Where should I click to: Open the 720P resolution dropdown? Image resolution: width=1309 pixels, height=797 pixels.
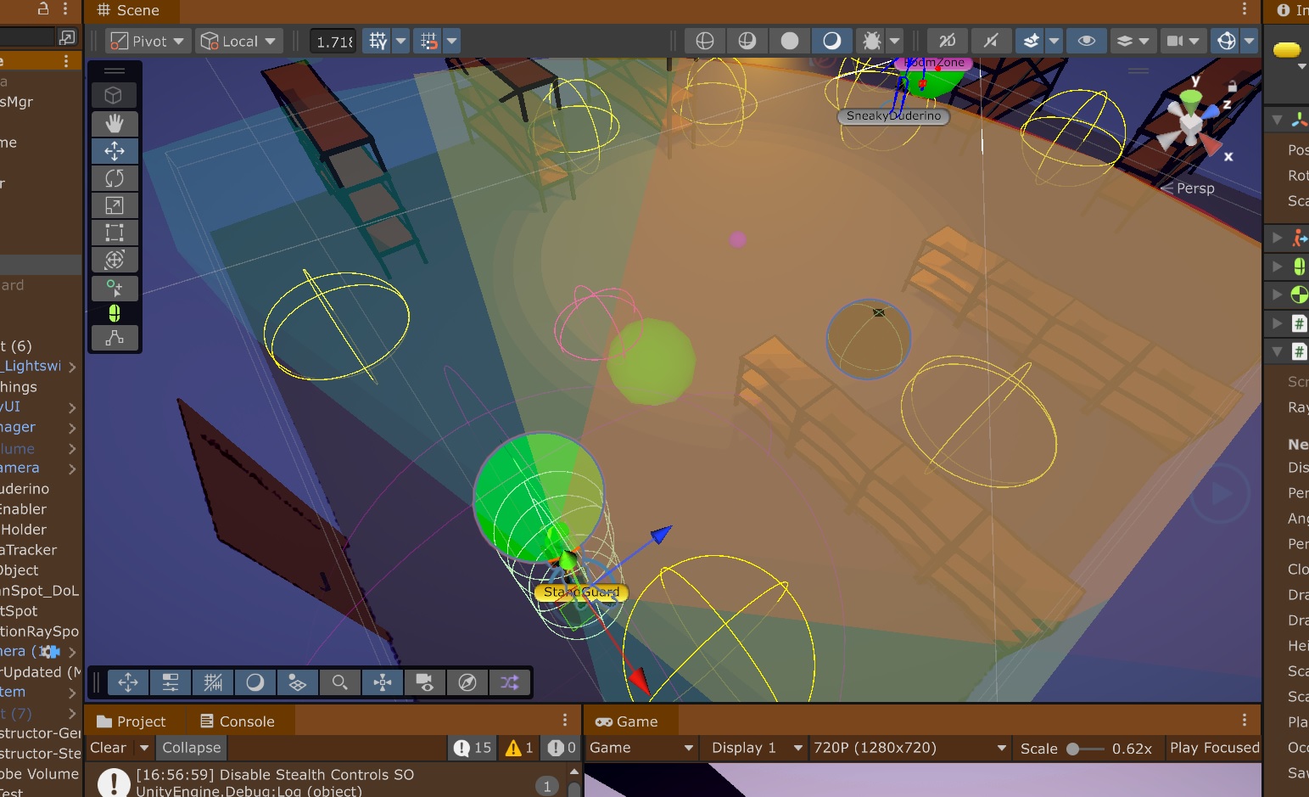click(x=909, y=748)
